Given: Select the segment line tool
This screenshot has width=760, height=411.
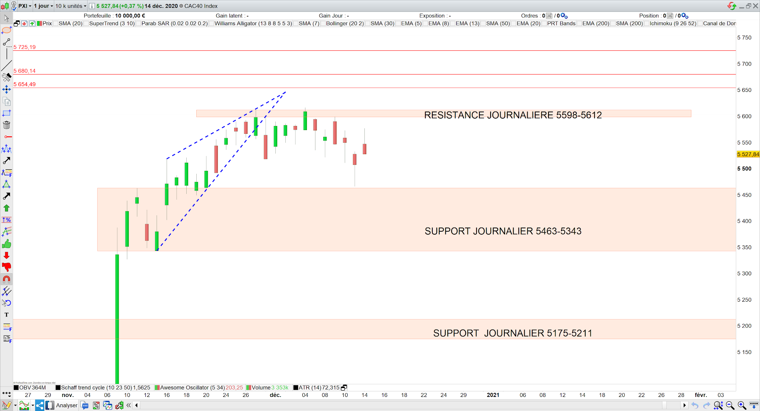Looking at the screenshot, I should tap(6, 42).
